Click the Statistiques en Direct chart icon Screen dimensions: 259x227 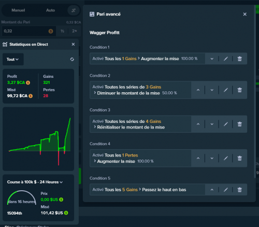pos(5,45)
